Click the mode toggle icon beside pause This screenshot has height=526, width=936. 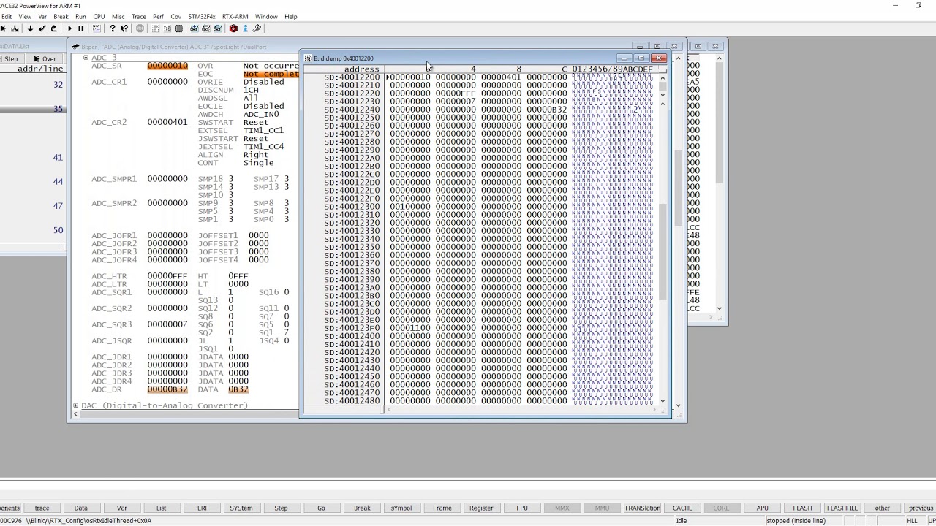pyautogui.click(x=97, y=28)
